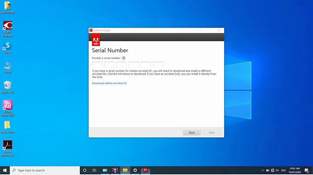The width and height of the screenshot is (313, 175).
Task: Open Task View on the taskbar
Action: 95,170
